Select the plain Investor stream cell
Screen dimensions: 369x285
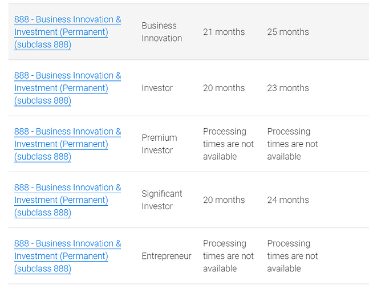point(157,88)
